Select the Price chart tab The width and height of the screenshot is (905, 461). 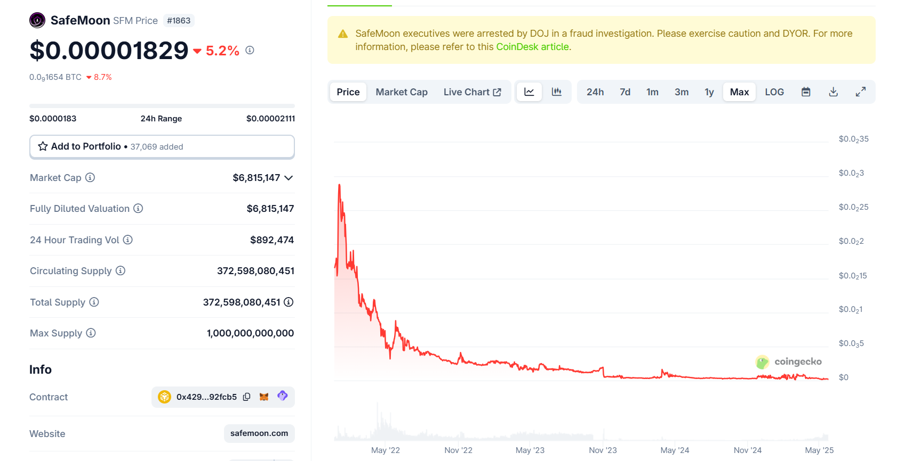point(348,92)
